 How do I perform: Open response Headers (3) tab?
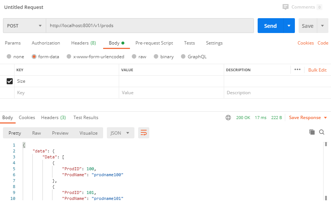point(53,118)
